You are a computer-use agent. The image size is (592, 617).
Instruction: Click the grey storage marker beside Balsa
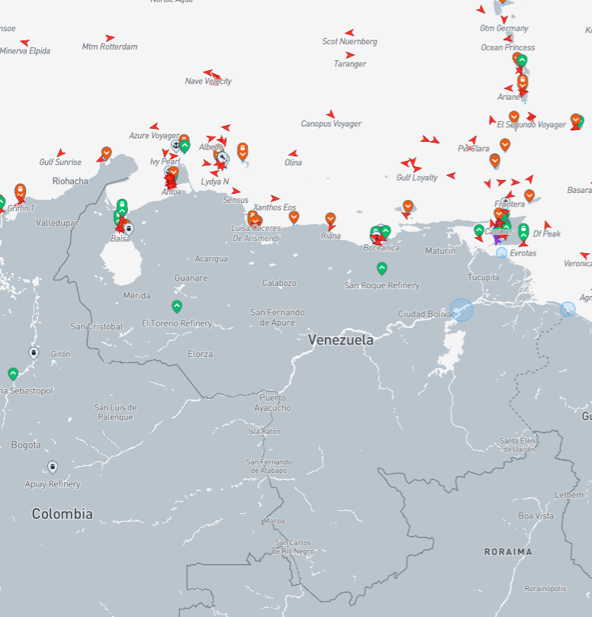click(129, 229)
